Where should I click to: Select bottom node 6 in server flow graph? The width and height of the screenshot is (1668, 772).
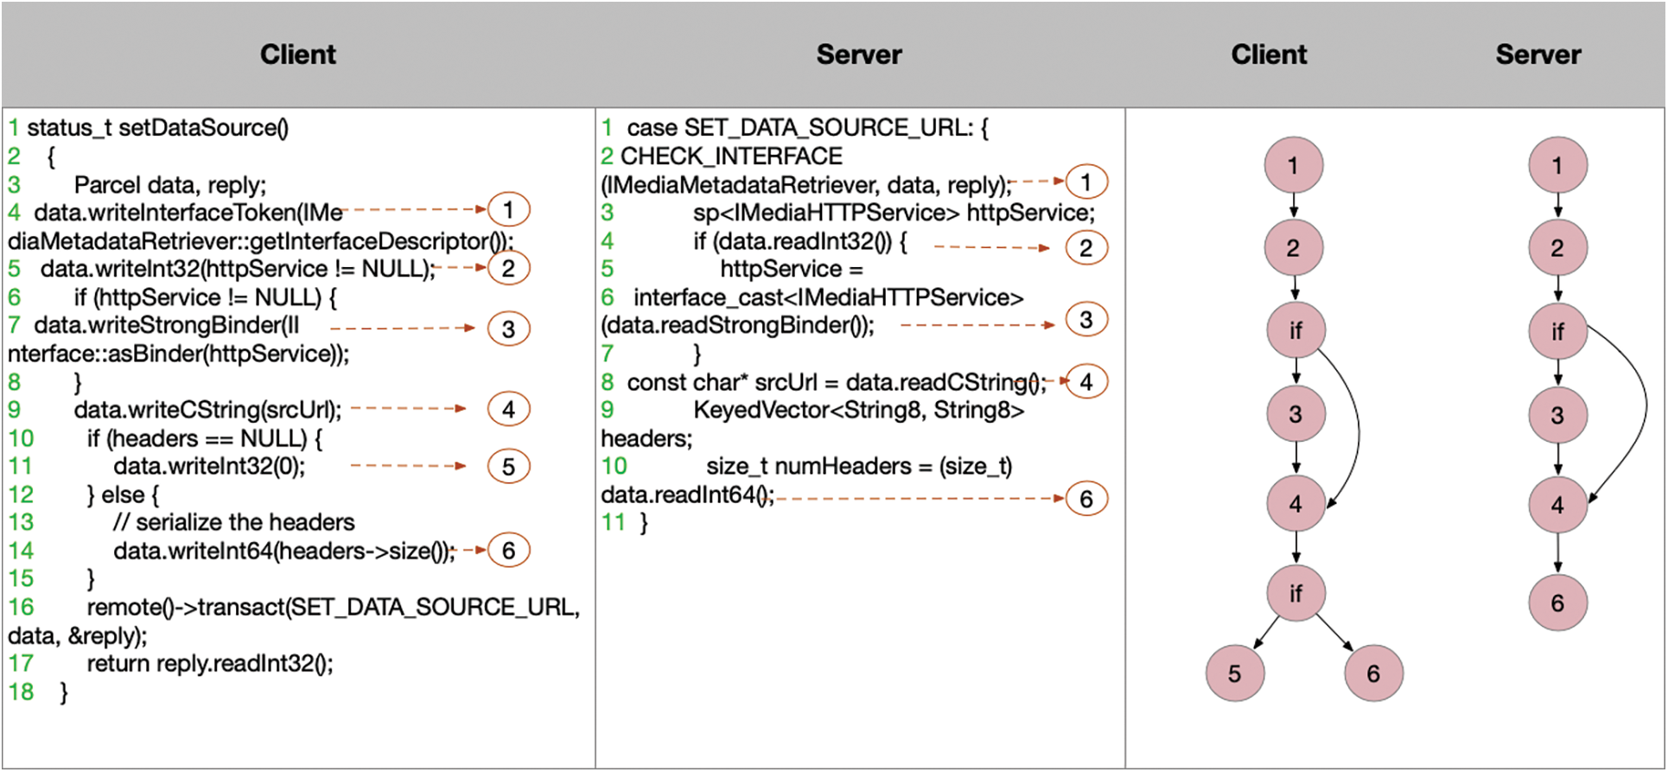click(x=1557, y=603)
